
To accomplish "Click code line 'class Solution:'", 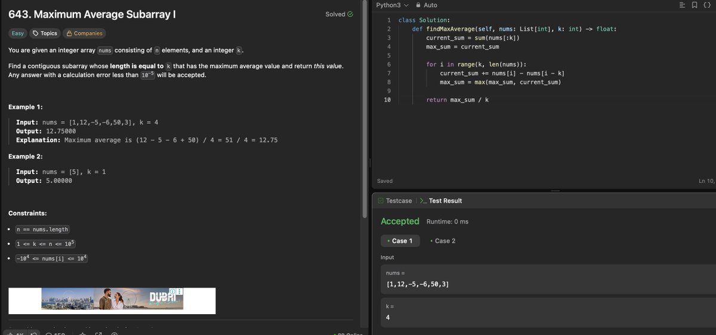I will click(424, 20).
